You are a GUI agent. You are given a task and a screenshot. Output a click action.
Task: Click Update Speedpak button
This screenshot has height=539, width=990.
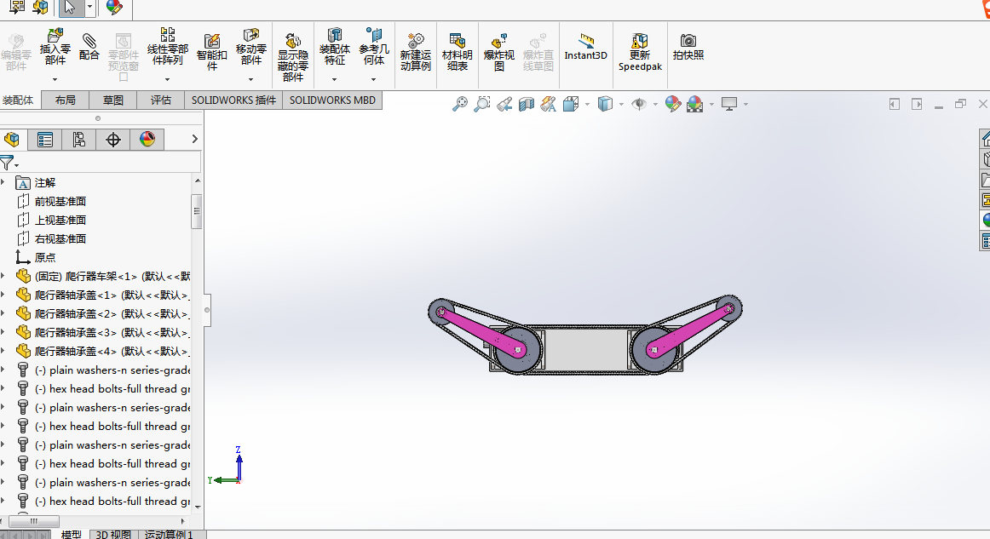coord(640,52)
